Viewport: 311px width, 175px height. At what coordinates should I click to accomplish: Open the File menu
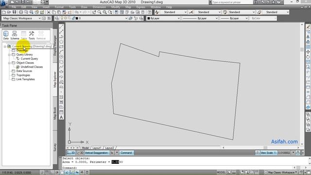[x=14, y=7]
